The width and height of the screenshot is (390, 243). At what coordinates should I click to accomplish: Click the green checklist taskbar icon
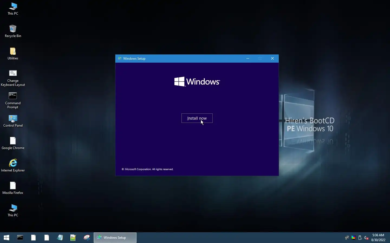point(73,238)
